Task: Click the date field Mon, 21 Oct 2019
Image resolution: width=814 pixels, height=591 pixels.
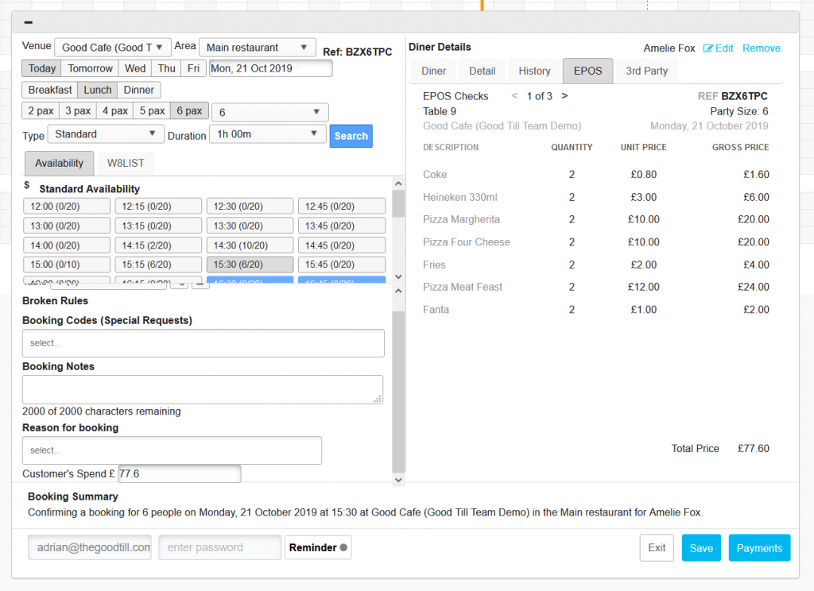Action: 270,68
